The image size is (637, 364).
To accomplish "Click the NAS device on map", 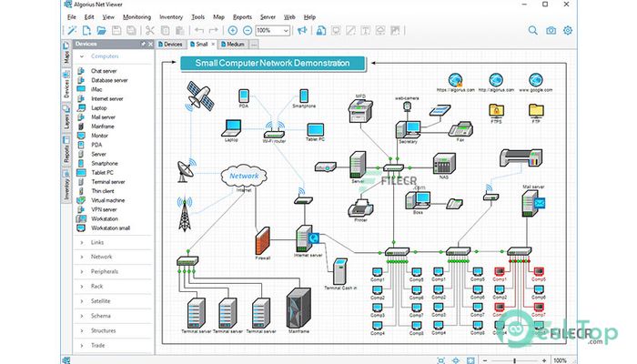I will pyautogui.click(x=444, y=164).
